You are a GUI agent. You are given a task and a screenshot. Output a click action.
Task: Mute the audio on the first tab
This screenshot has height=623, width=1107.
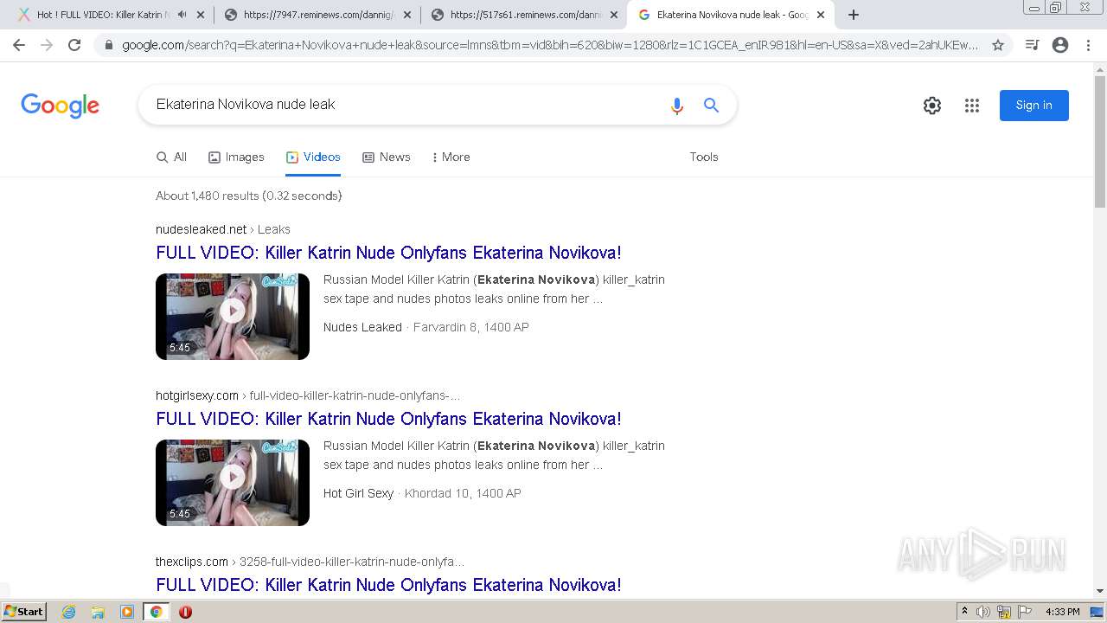(182, 15)
